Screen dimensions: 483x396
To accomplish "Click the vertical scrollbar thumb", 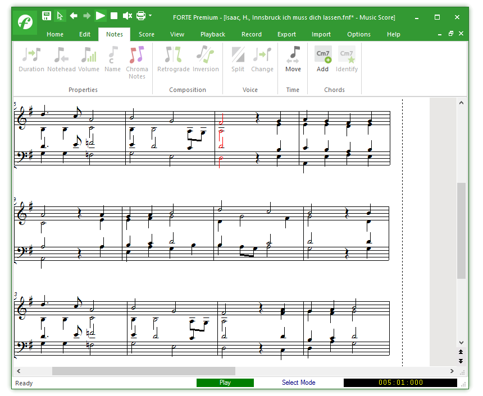I will click(461, 231).
